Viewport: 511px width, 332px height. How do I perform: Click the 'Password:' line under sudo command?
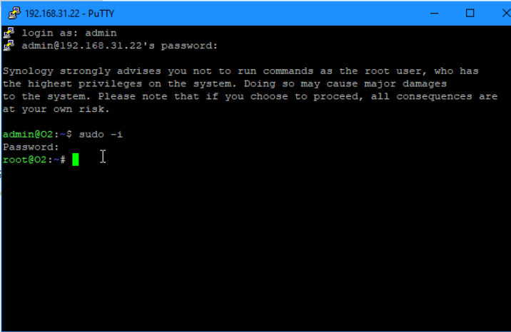31,147
